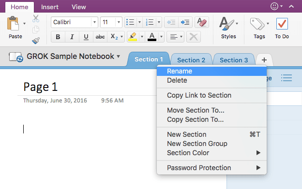Toggle Underline formatting
Viewport: 302px width, 189px height.
(x=86, y=37)
